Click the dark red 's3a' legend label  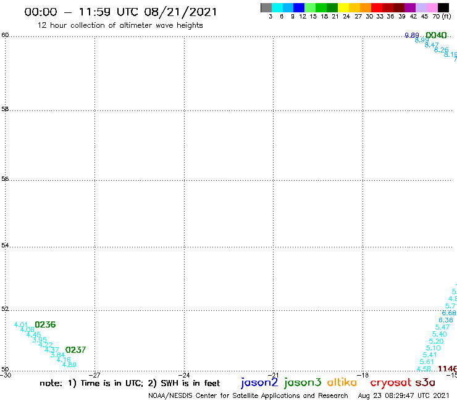425,382
